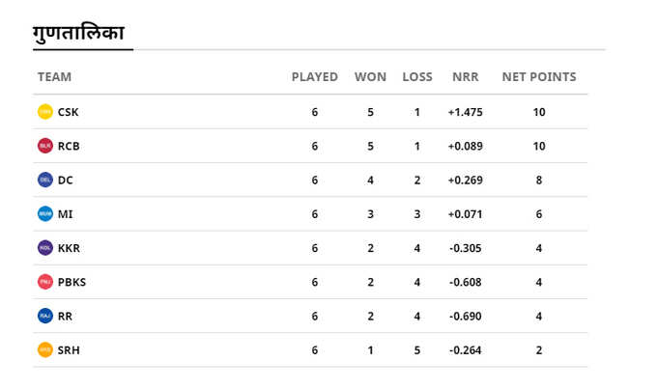This screenshot has height=389, width=657.
Task: Select the TEAM column header
Action: point(54,77)
